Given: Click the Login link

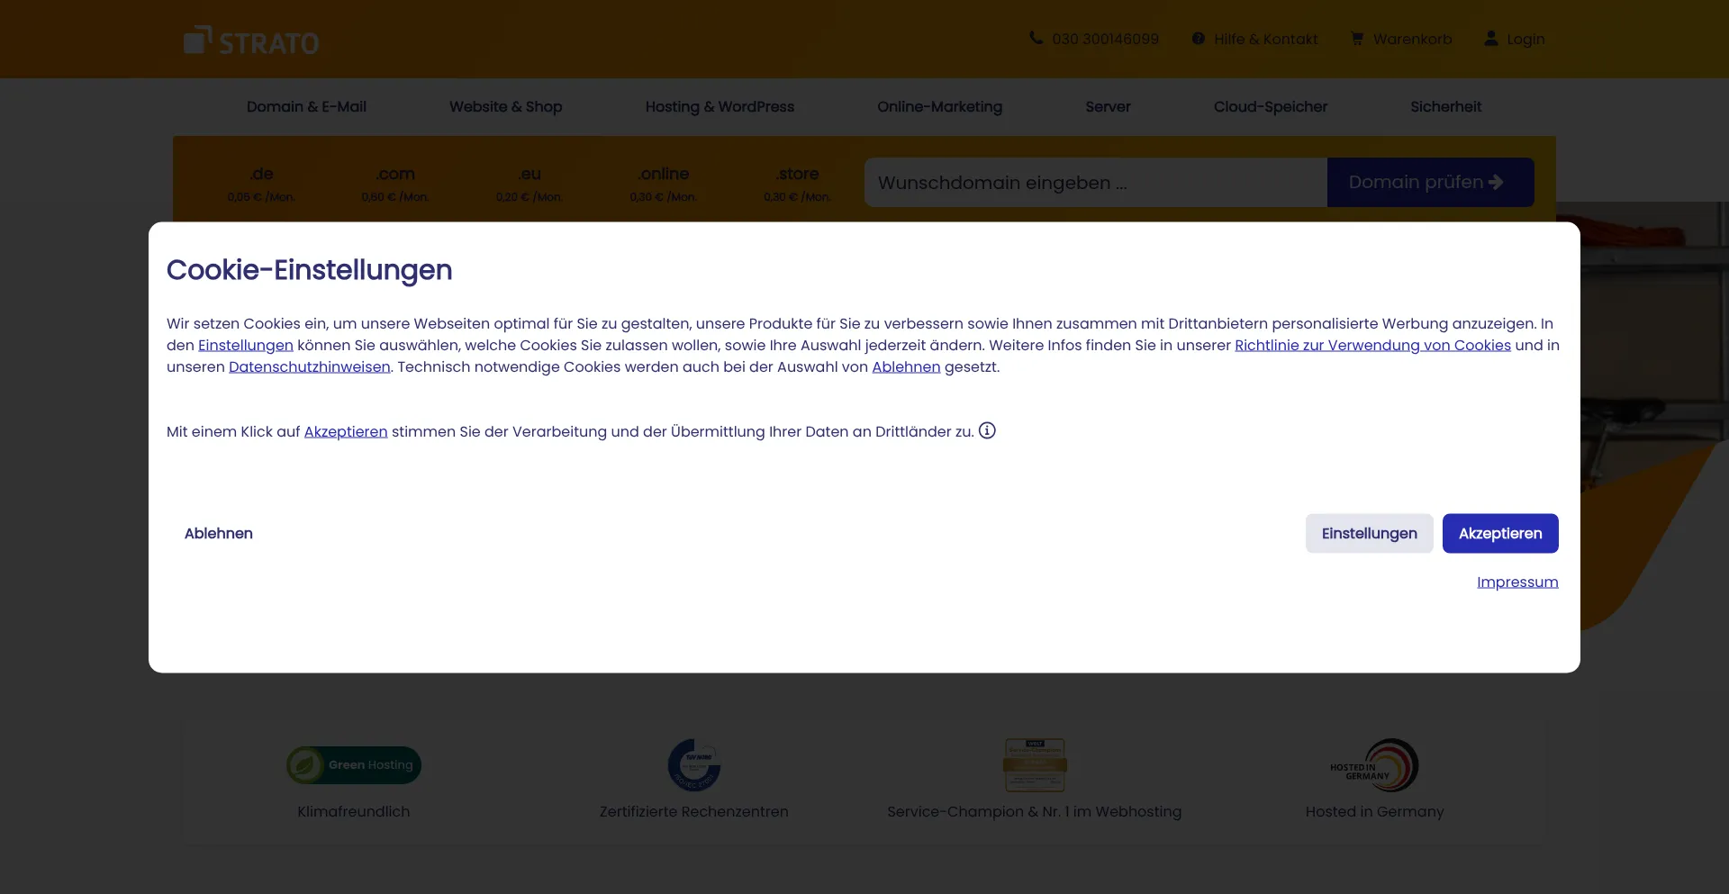Looking at the screenshot, I should [x=1525, y=40].
